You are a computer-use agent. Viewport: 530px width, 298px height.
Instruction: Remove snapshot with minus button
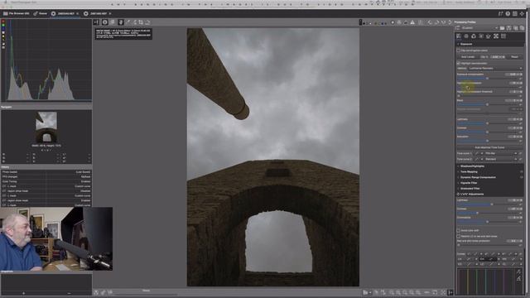click(x=69, y=293)
